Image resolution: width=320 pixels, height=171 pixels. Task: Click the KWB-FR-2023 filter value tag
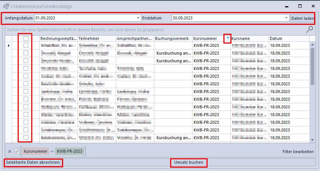(x=70, y=152)
